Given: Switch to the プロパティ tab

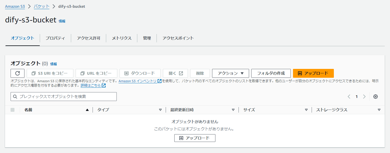Looking at the screenshot, I should point(55,38).
